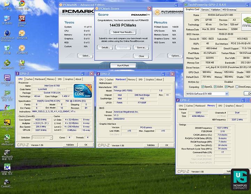Click OK in left CPU-Z window
Viewport: 251px width, 194px height.
click(x=86, y=145)
